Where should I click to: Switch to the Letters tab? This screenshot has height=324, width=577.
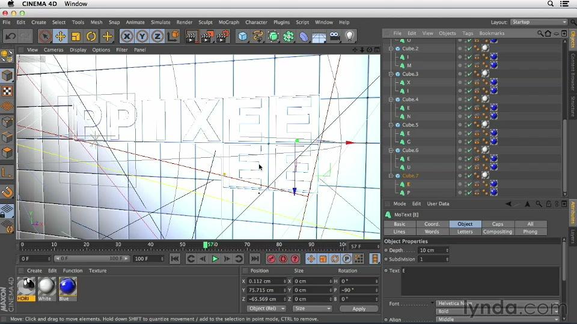pos(465,232)
